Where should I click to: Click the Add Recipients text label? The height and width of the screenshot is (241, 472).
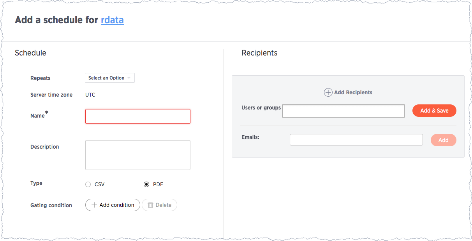click(353, 92)
